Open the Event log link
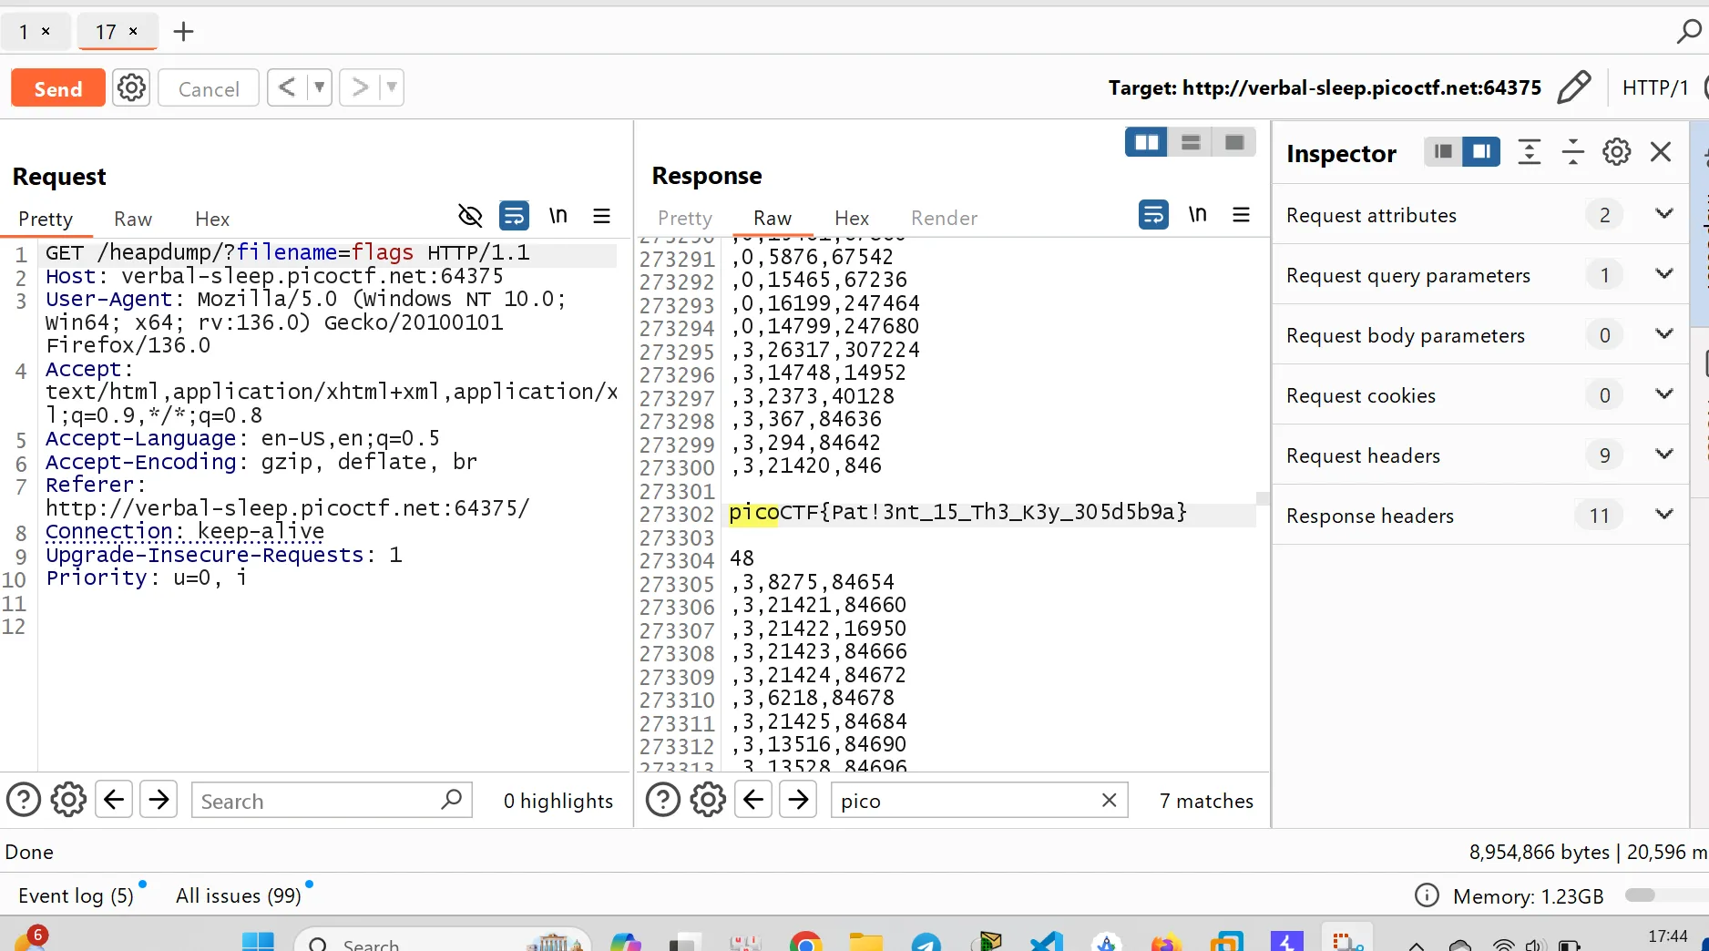Image resolution: width=1709 pixels, height=951 pixels. pyautogui.click(x=76, y=895)
